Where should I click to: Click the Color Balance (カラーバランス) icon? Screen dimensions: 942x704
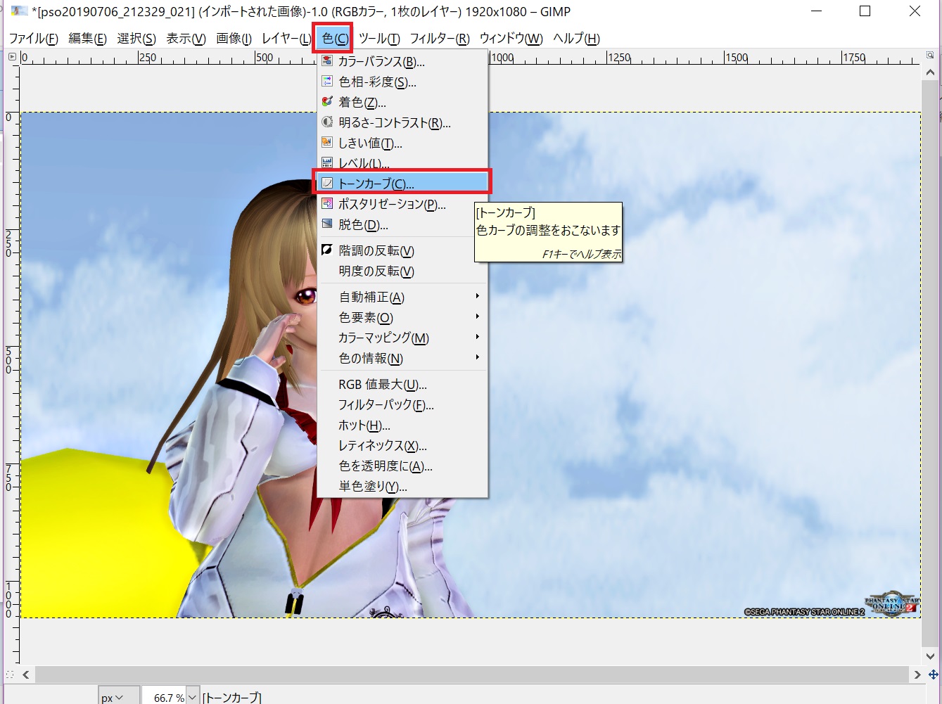[x=326, y=61]
